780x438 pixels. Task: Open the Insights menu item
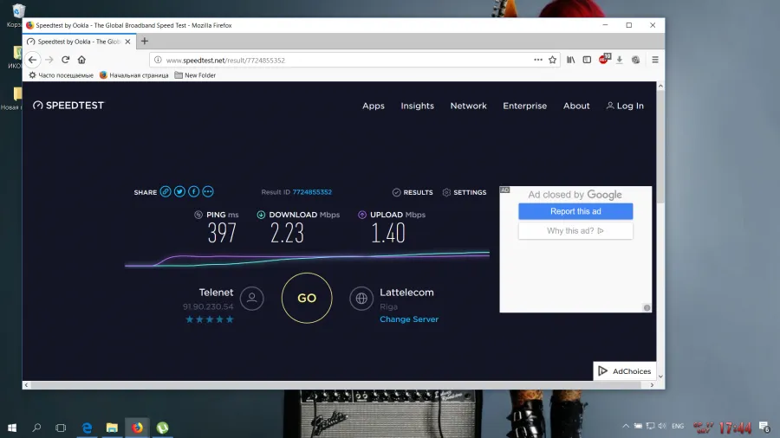[418, 106]
